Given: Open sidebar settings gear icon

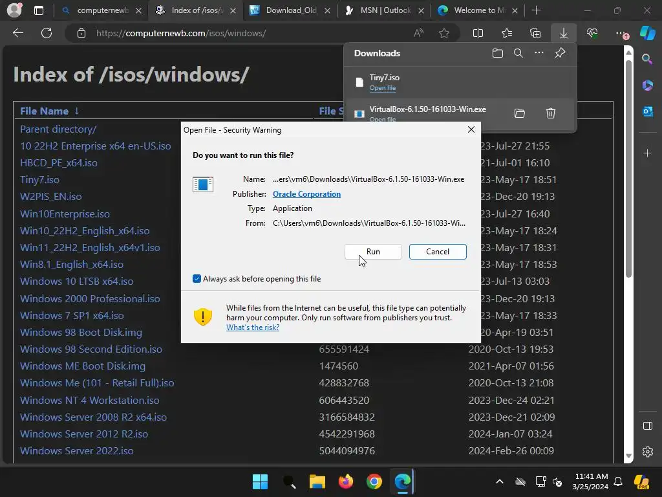Looking at the screenshot, I should click(647, 452).
